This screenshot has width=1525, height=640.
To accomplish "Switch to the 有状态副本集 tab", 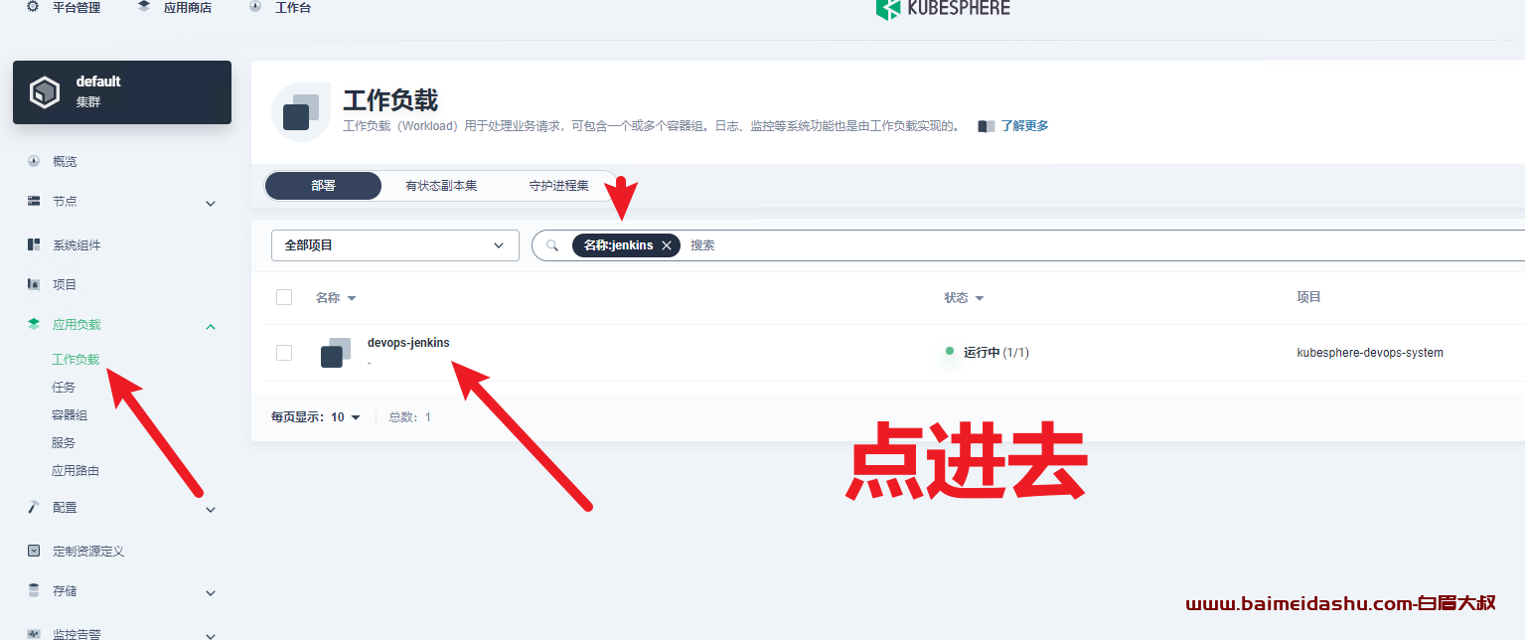I will click(x=441, y=186).
